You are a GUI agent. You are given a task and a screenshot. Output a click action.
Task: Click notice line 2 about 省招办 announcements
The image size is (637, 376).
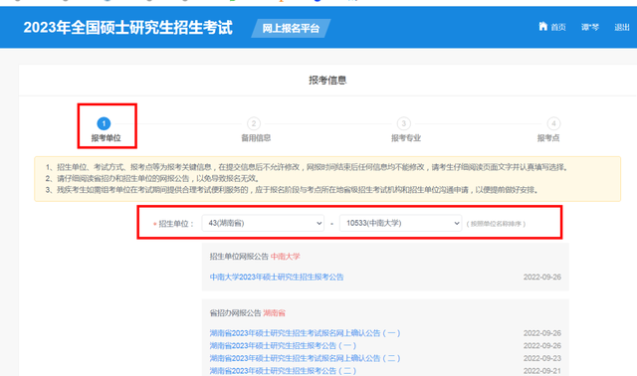[x=152, y=178]
